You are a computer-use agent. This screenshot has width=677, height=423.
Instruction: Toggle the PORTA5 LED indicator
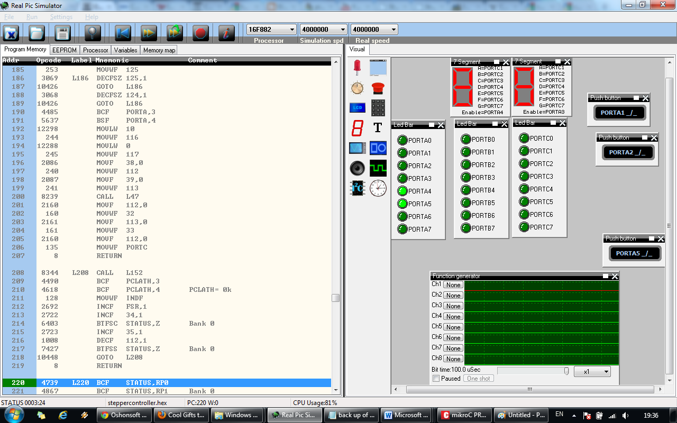(x=402, y=204)
